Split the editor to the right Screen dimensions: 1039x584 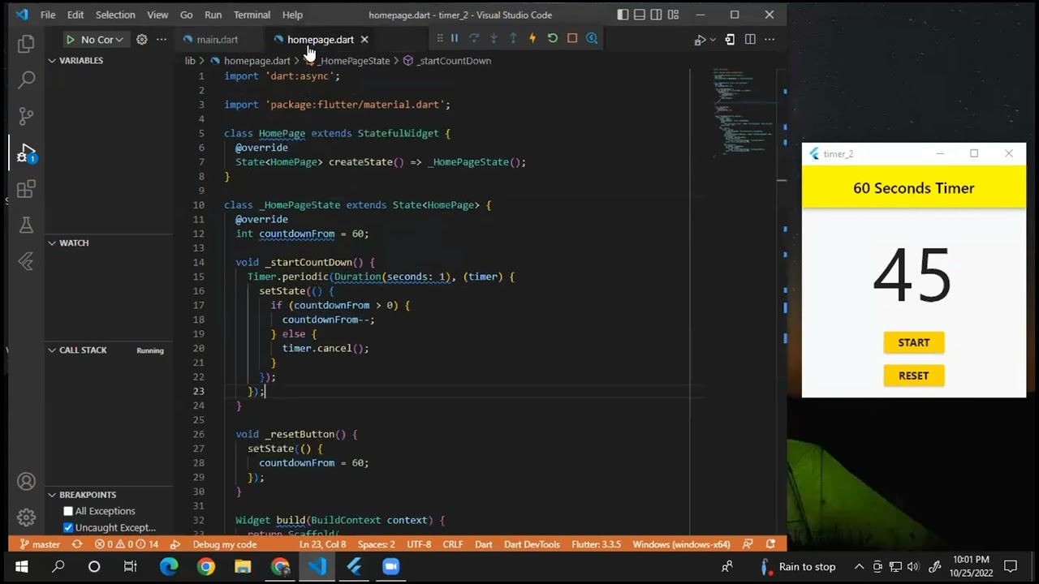click(x=750, y=39)
